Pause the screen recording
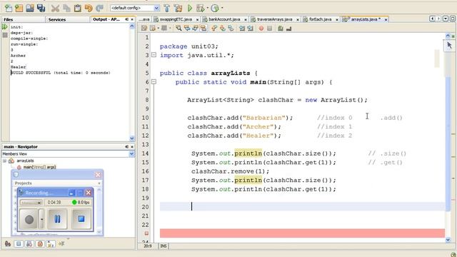The image size is (457, 257). tap(57, 219)
